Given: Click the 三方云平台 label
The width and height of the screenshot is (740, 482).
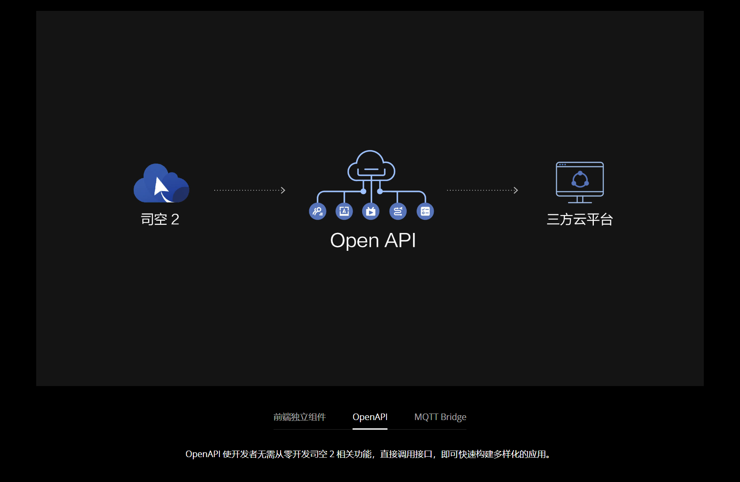Looking at the screenshot, I should pyautogui.click(x=580, y=219).
